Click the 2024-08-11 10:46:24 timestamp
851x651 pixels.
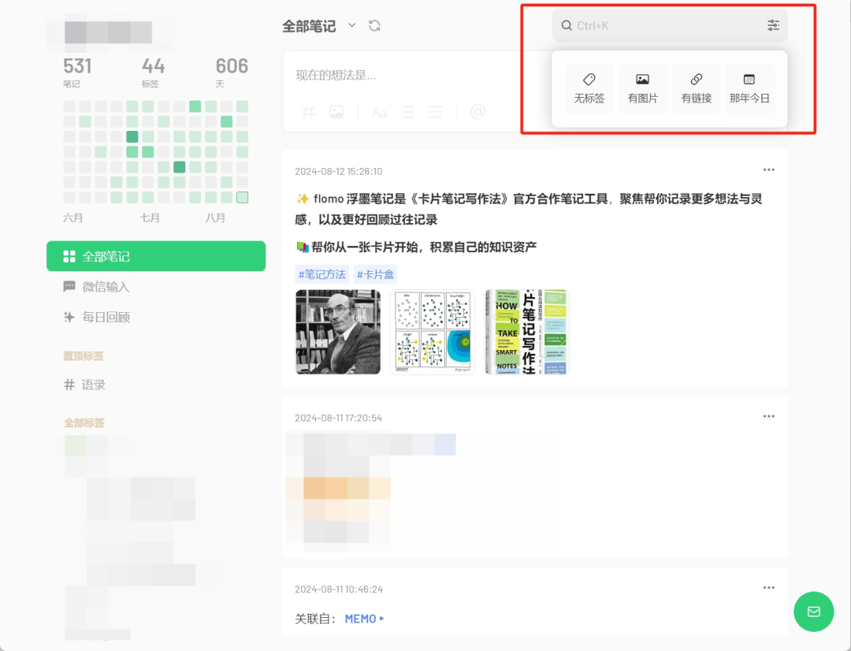(339, 589)
